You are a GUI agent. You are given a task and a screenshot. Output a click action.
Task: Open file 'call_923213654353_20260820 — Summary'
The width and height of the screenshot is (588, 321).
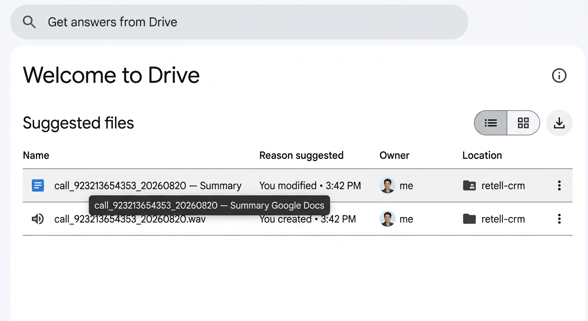pyautogui.click(x=148, y=186)
